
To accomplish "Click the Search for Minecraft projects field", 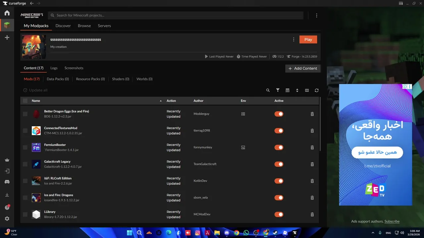I will 176,16.
